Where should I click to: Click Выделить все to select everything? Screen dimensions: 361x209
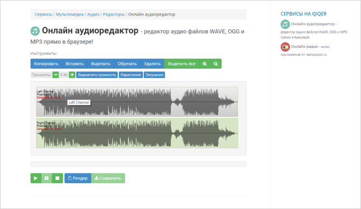tap(182, 64)
